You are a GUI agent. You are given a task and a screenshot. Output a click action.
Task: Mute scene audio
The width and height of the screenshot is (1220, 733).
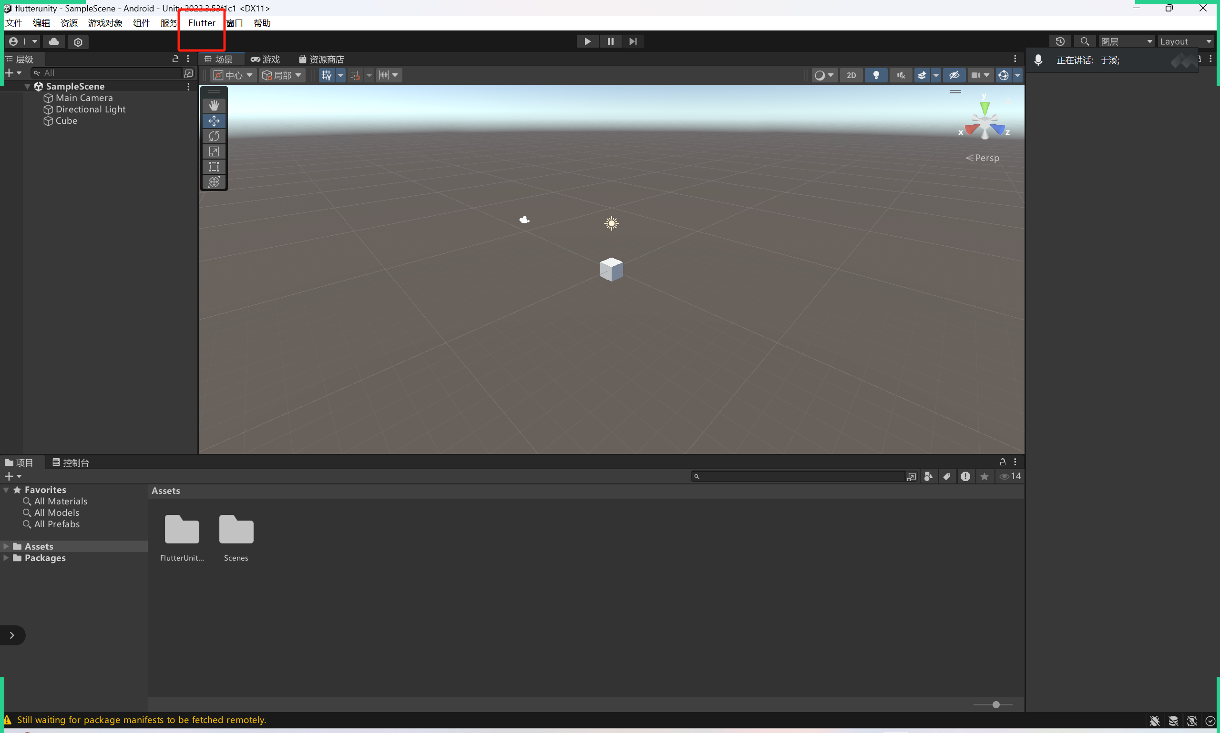(901, 75)
